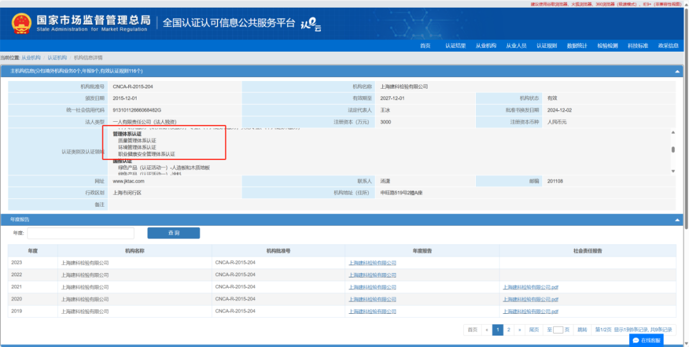The width and height of the screenshot is (689, 347).
Task: Click the 年度 column header
Action: tap(33, 251)
